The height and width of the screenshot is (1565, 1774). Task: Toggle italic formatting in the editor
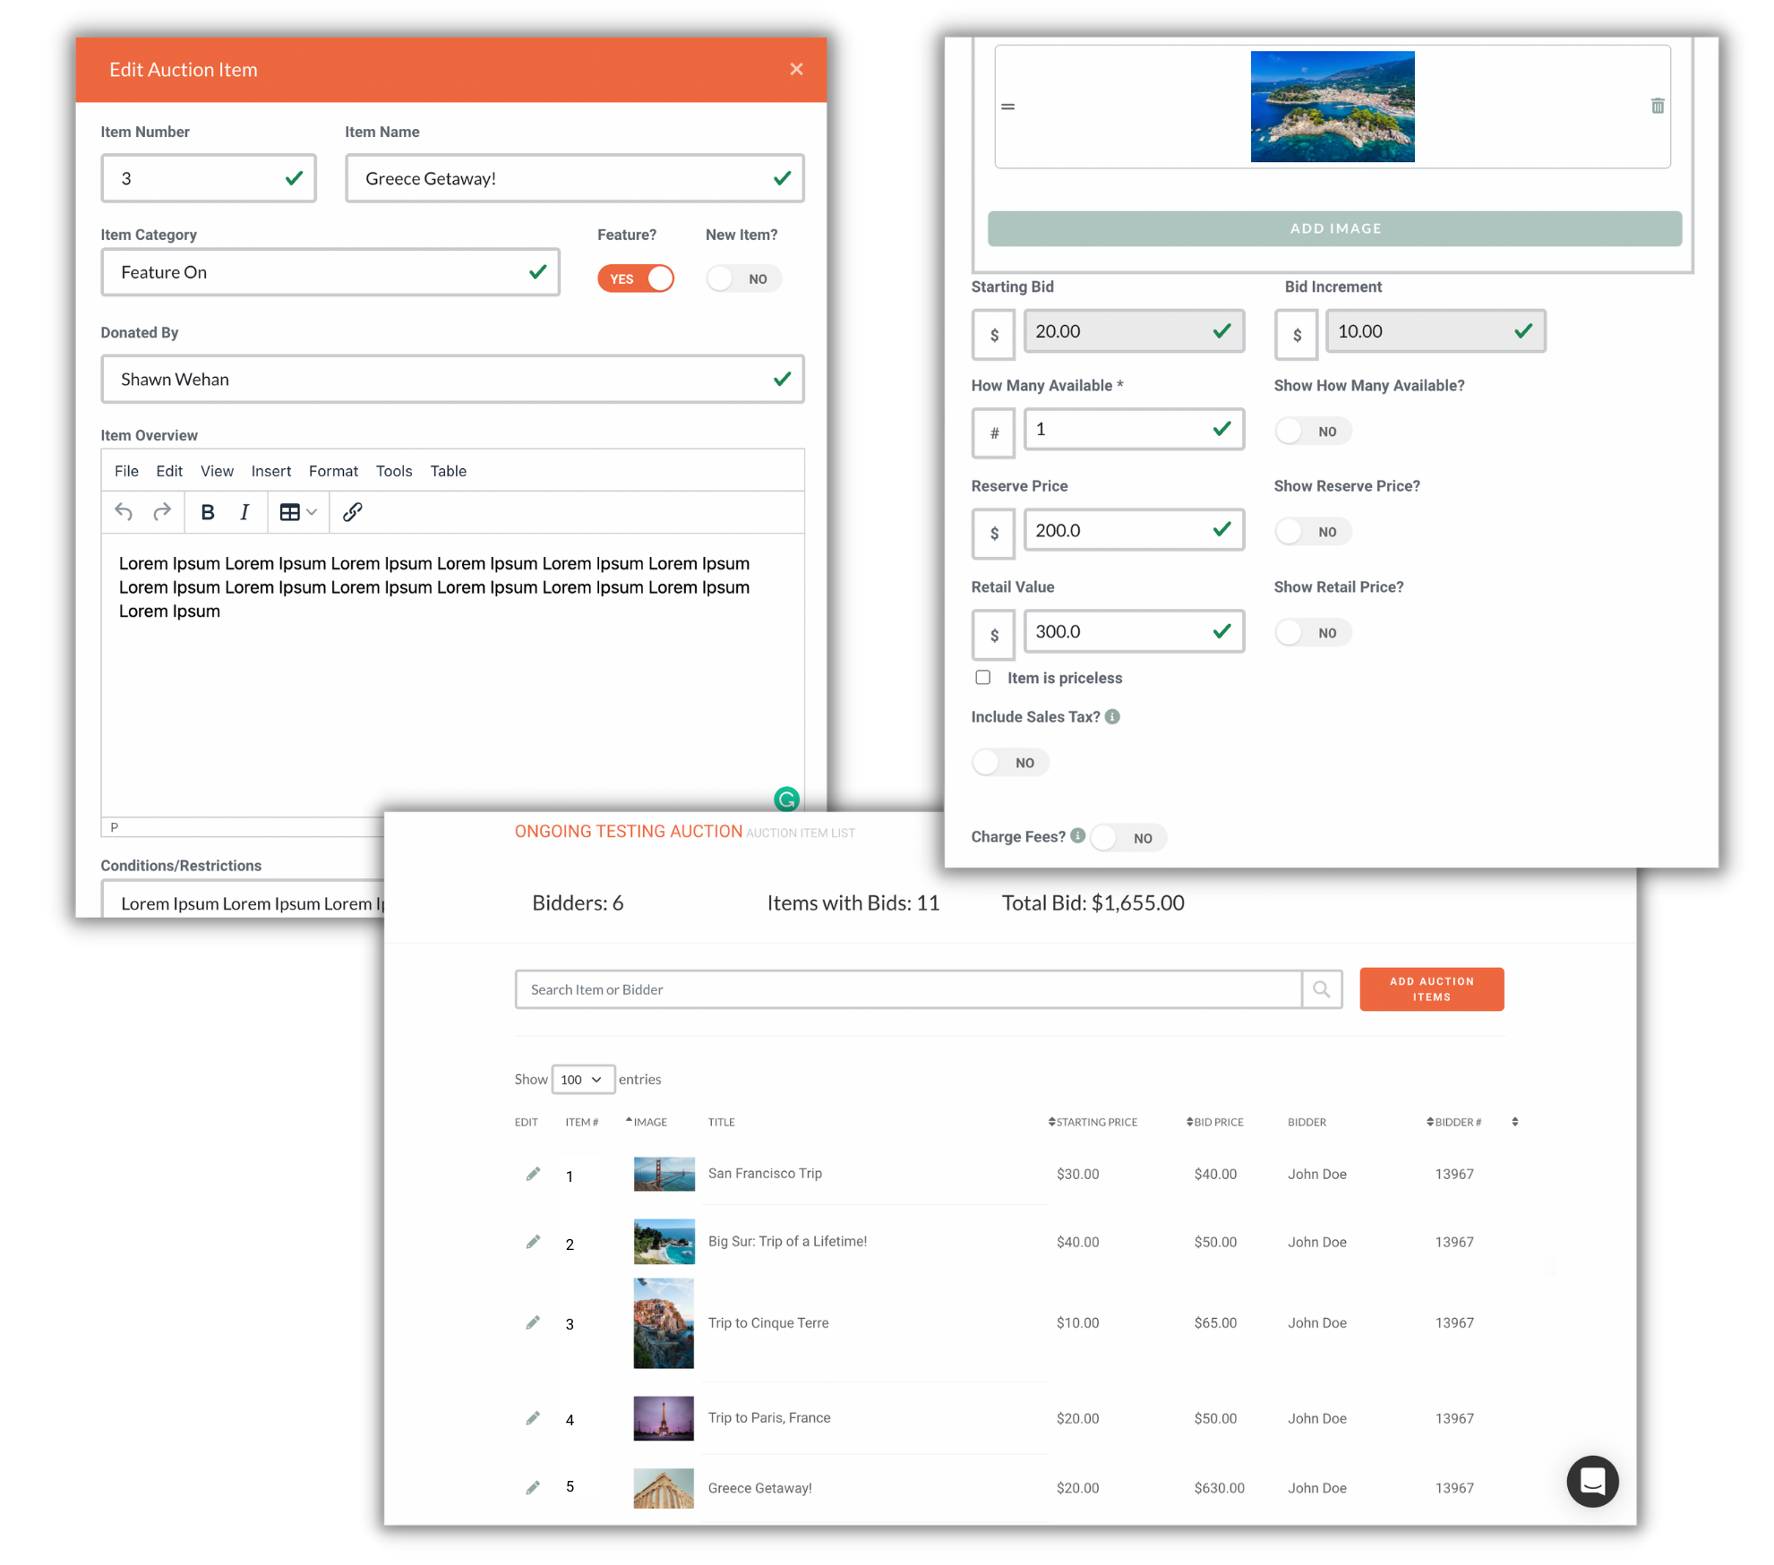[x=244, y=512]
